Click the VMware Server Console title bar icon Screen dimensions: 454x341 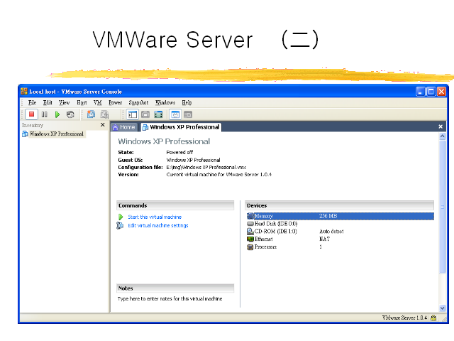pos(24,92)
